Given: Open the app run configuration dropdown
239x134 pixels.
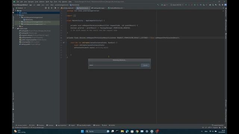Looking at the screenshot, I should (164, 5).
